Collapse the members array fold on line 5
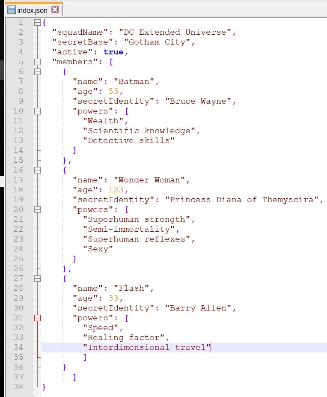This screenshot has height=397, width=327. point(37,62)
